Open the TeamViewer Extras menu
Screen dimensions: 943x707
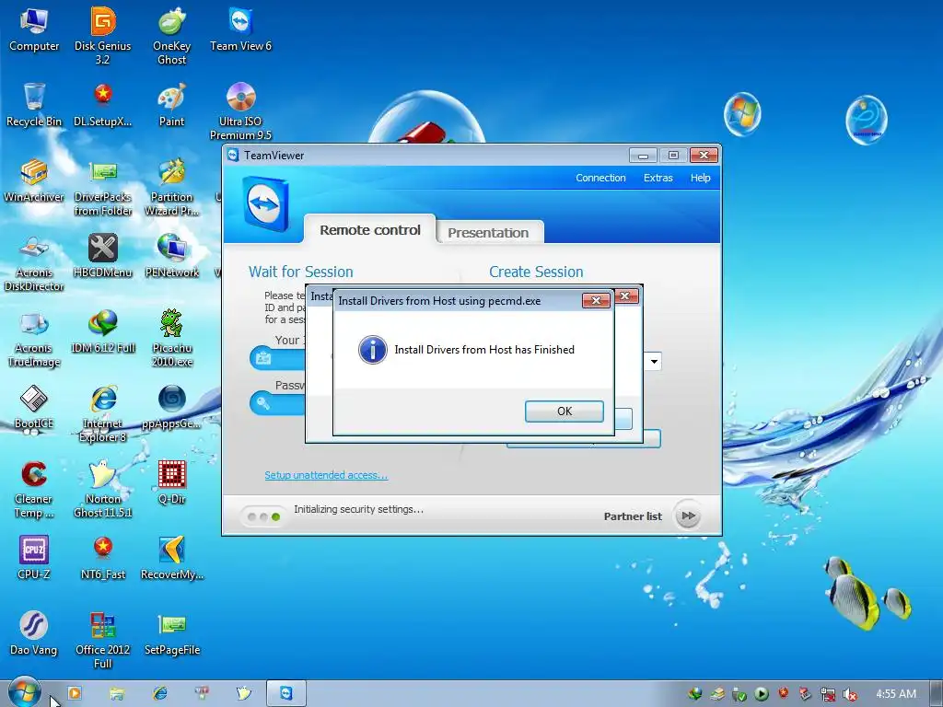pos(658,178)
